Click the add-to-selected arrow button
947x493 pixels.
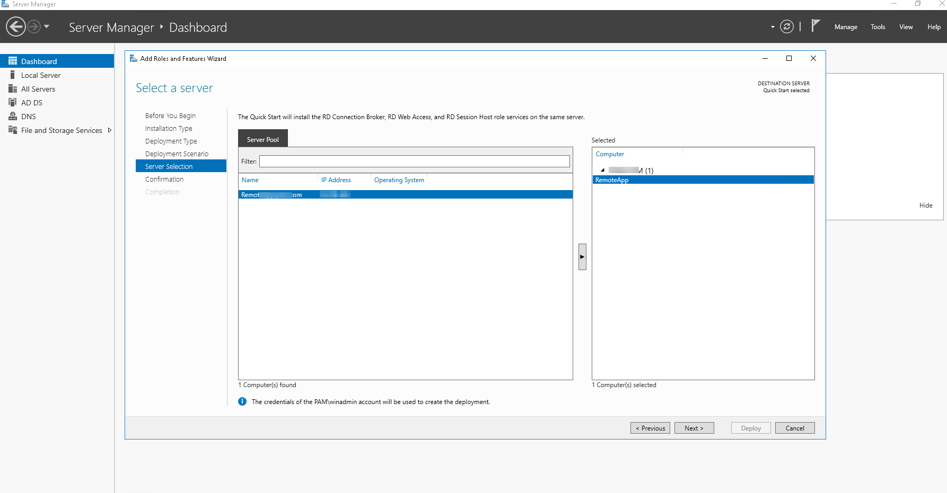(582, 257)
